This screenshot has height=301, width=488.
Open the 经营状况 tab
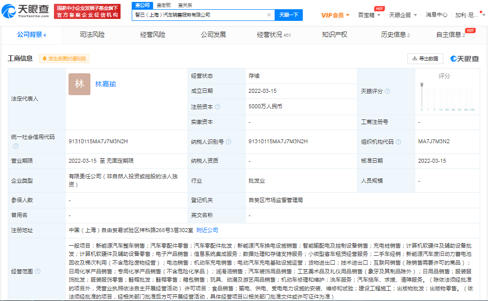pos(274,34)
